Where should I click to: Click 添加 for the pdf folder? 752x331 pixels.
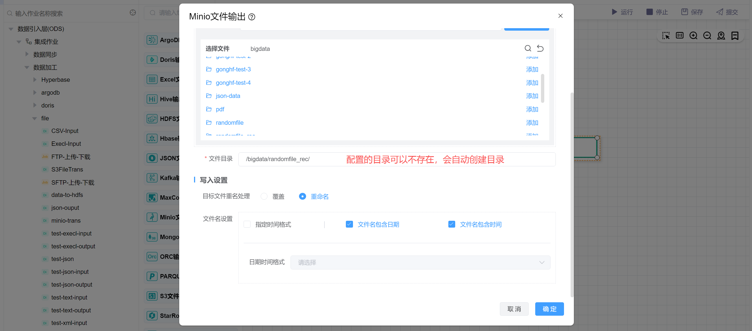(x=532, y=109)
